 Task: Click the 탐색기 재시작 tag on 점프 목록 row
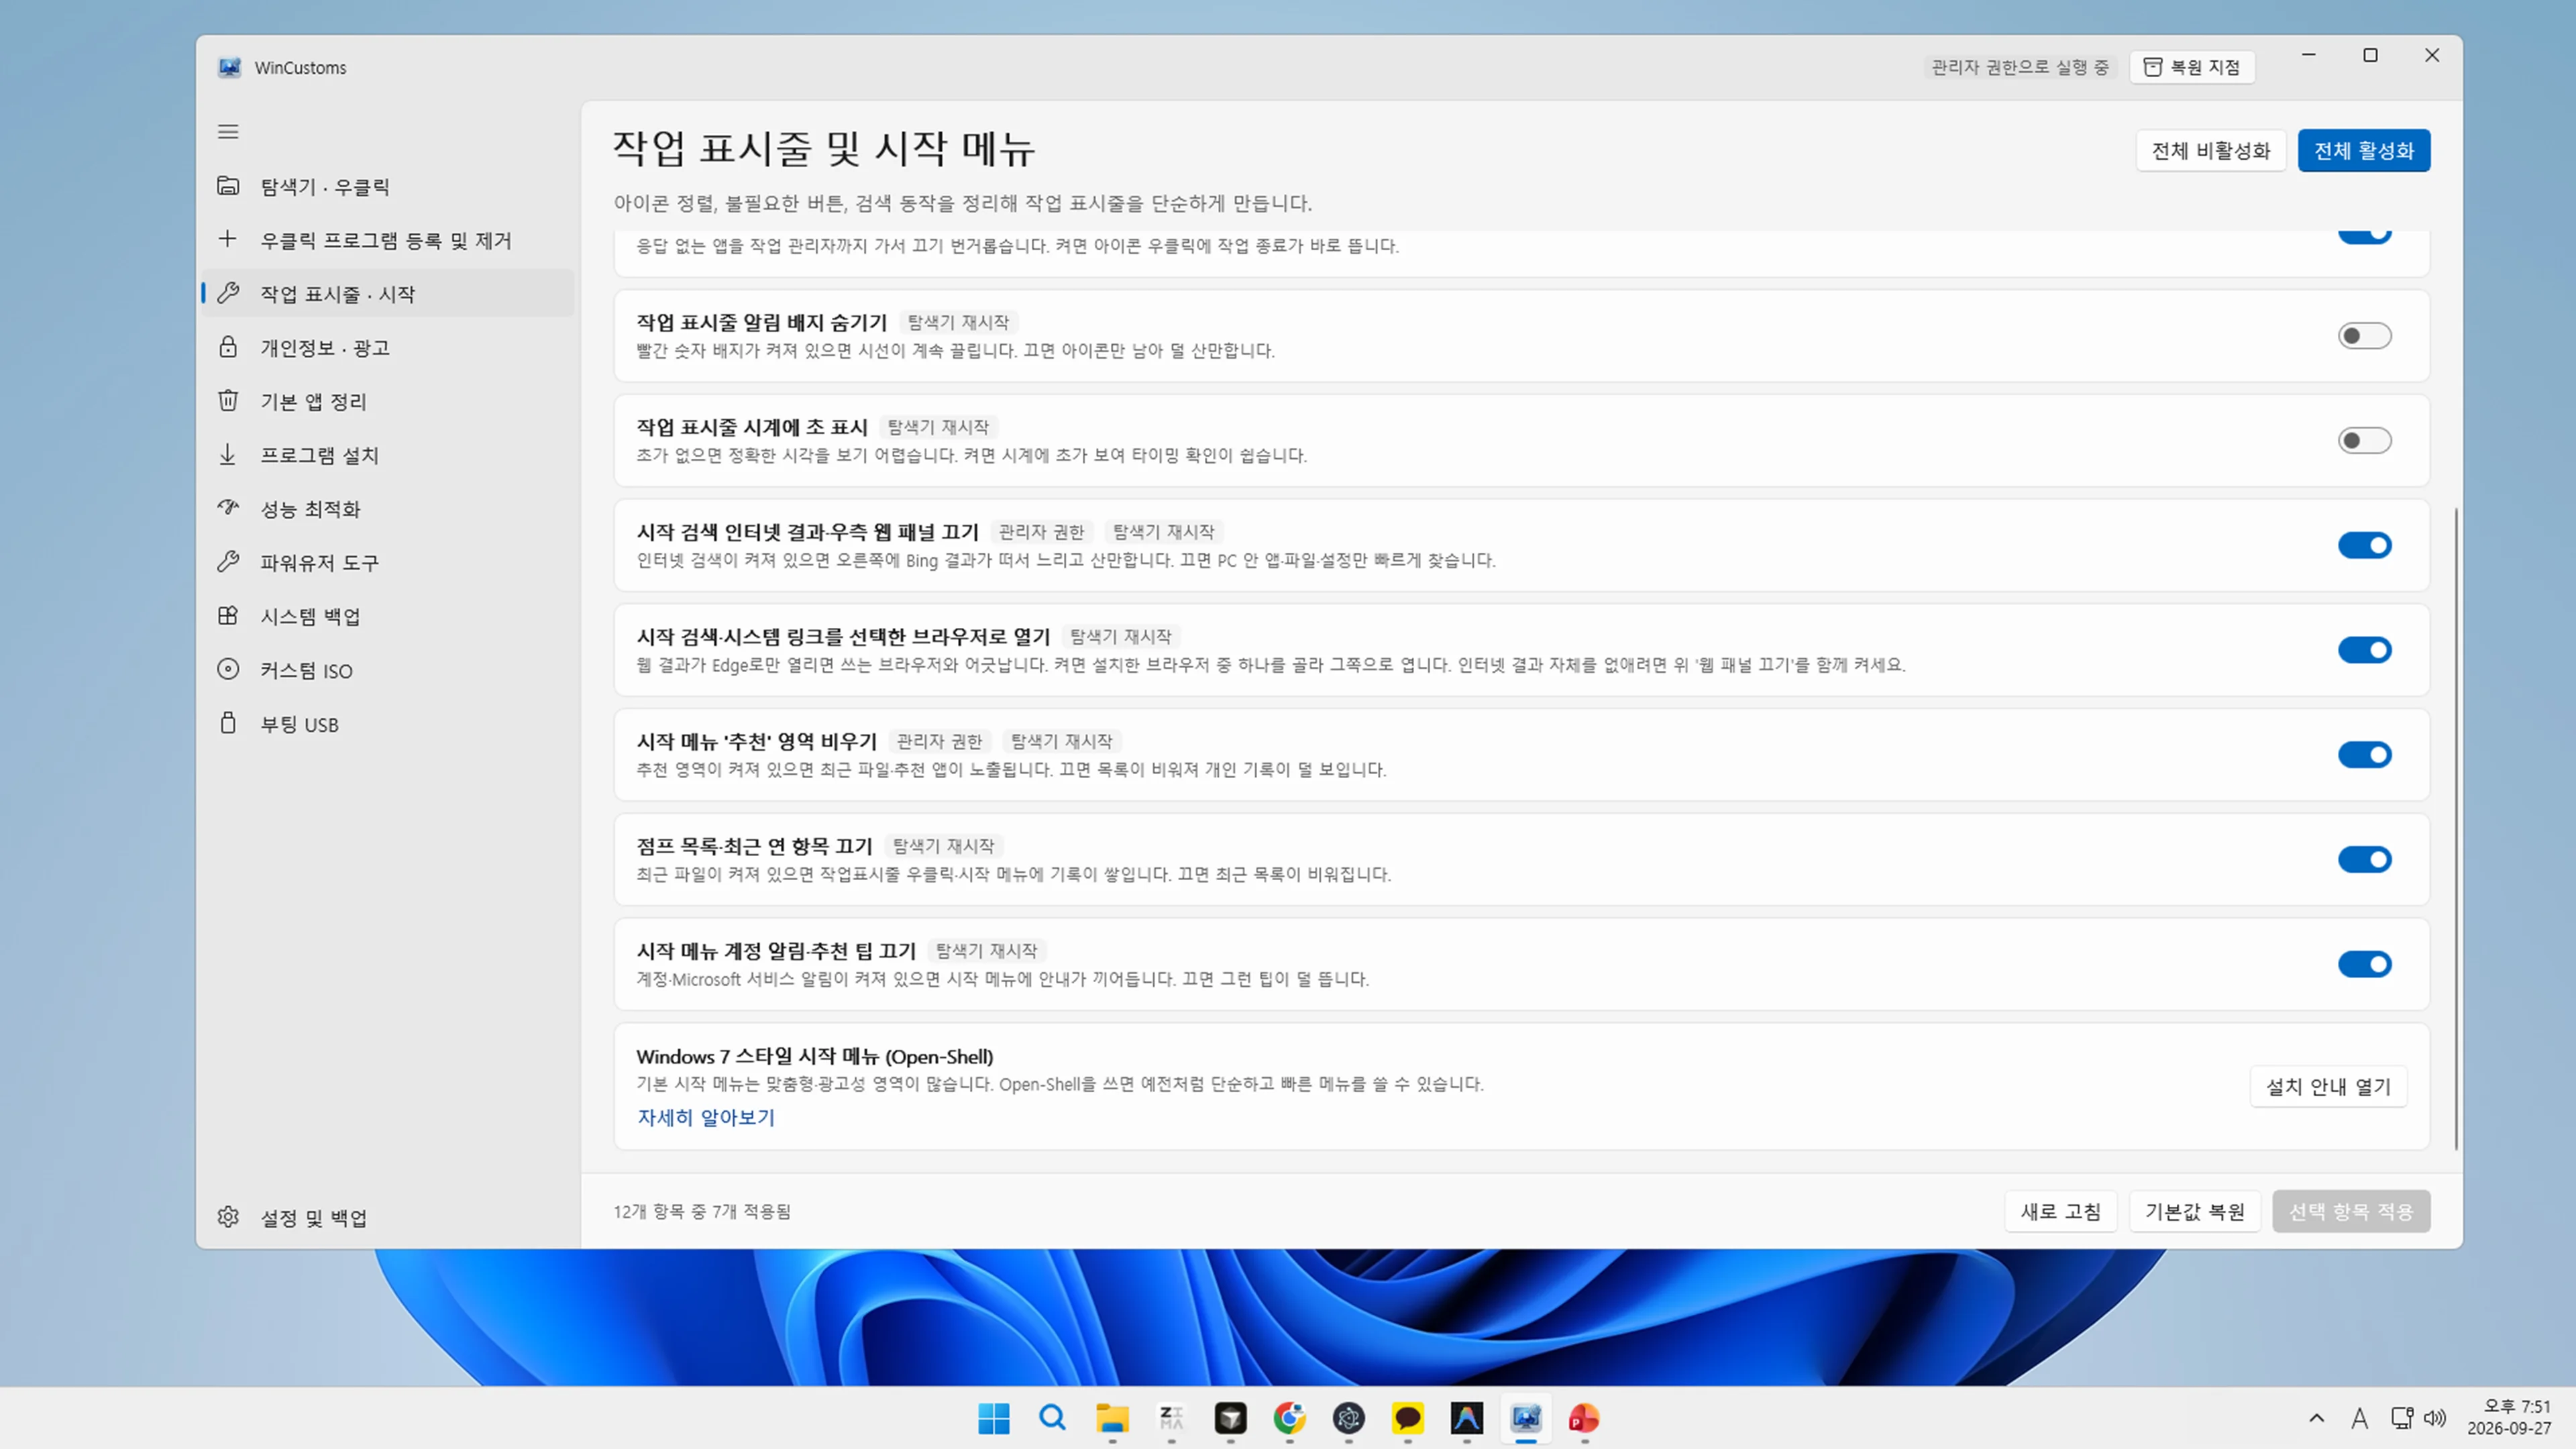(943, 846)
